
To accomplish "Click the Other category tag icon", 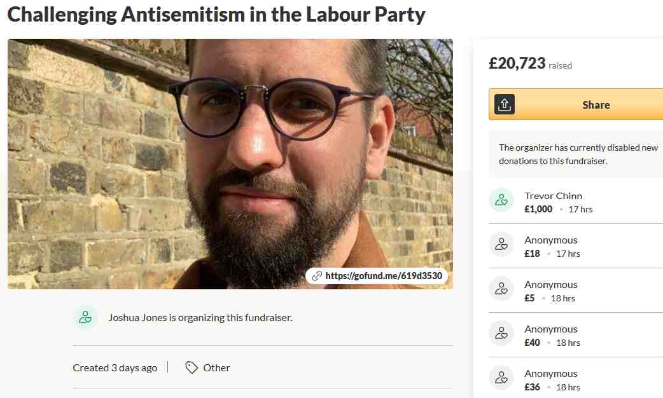I will coord(192,367).
